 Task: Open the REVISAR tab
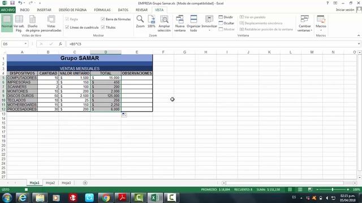pos(141,10)
